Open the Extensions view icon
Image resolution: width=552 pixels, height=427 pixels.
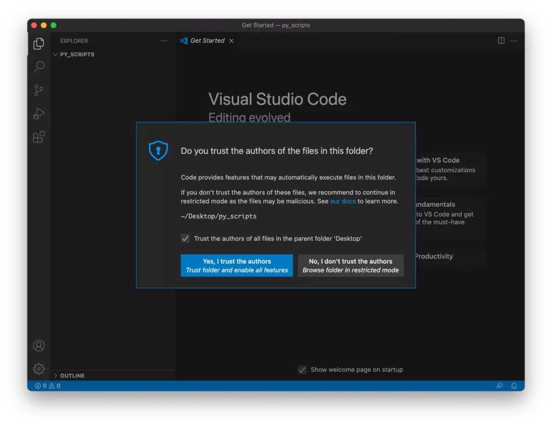[x=39, y=137]
